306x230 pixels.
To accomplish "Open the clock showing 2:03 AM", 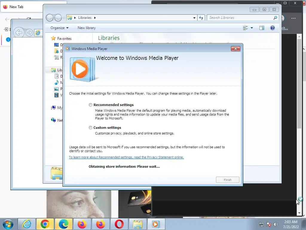I will click(291, 224).
